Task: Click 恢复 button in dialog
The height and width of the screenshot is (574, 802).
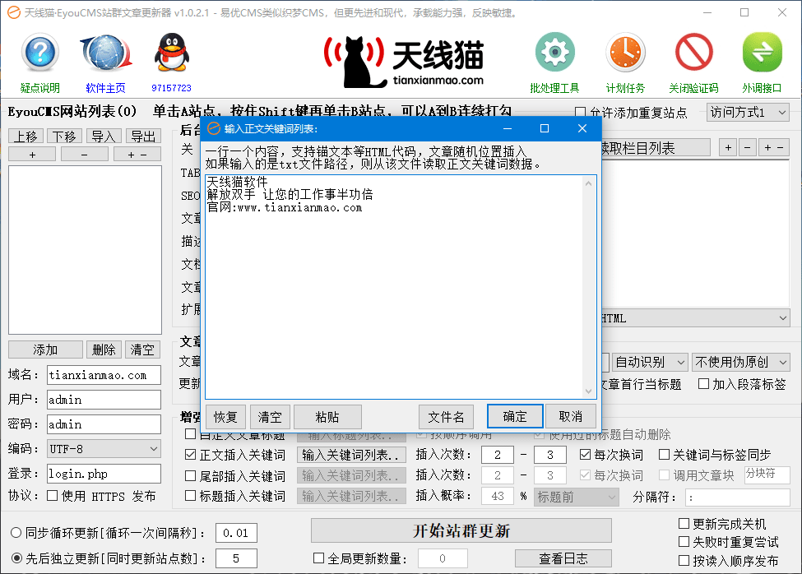Action: click(225, 417)
